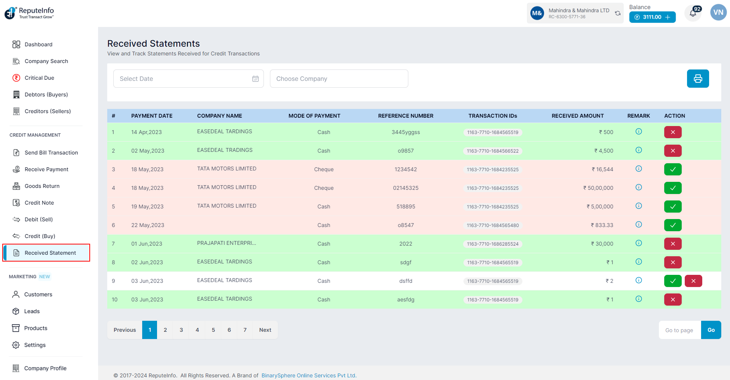This screenshot has width=730, height=380.
Task: Open Mahindra & Mahindra LTD company selector
Action: pos(574,13)
